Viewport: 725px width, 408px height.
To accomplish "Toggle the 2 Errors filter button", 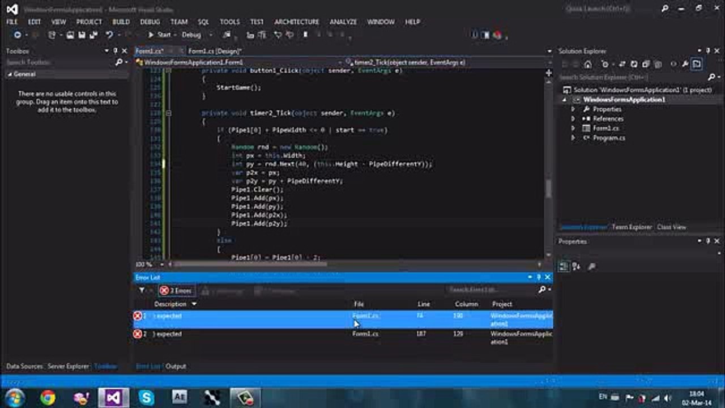I will 176,291.
